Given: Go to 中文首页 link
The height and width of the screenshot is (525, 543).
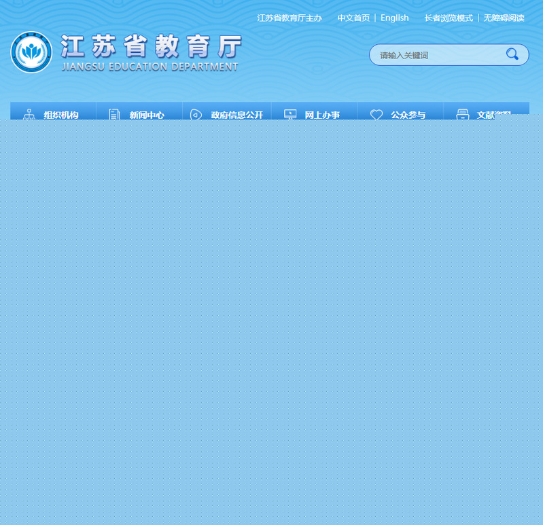Looking at the screenshot, I should (353, 18).
